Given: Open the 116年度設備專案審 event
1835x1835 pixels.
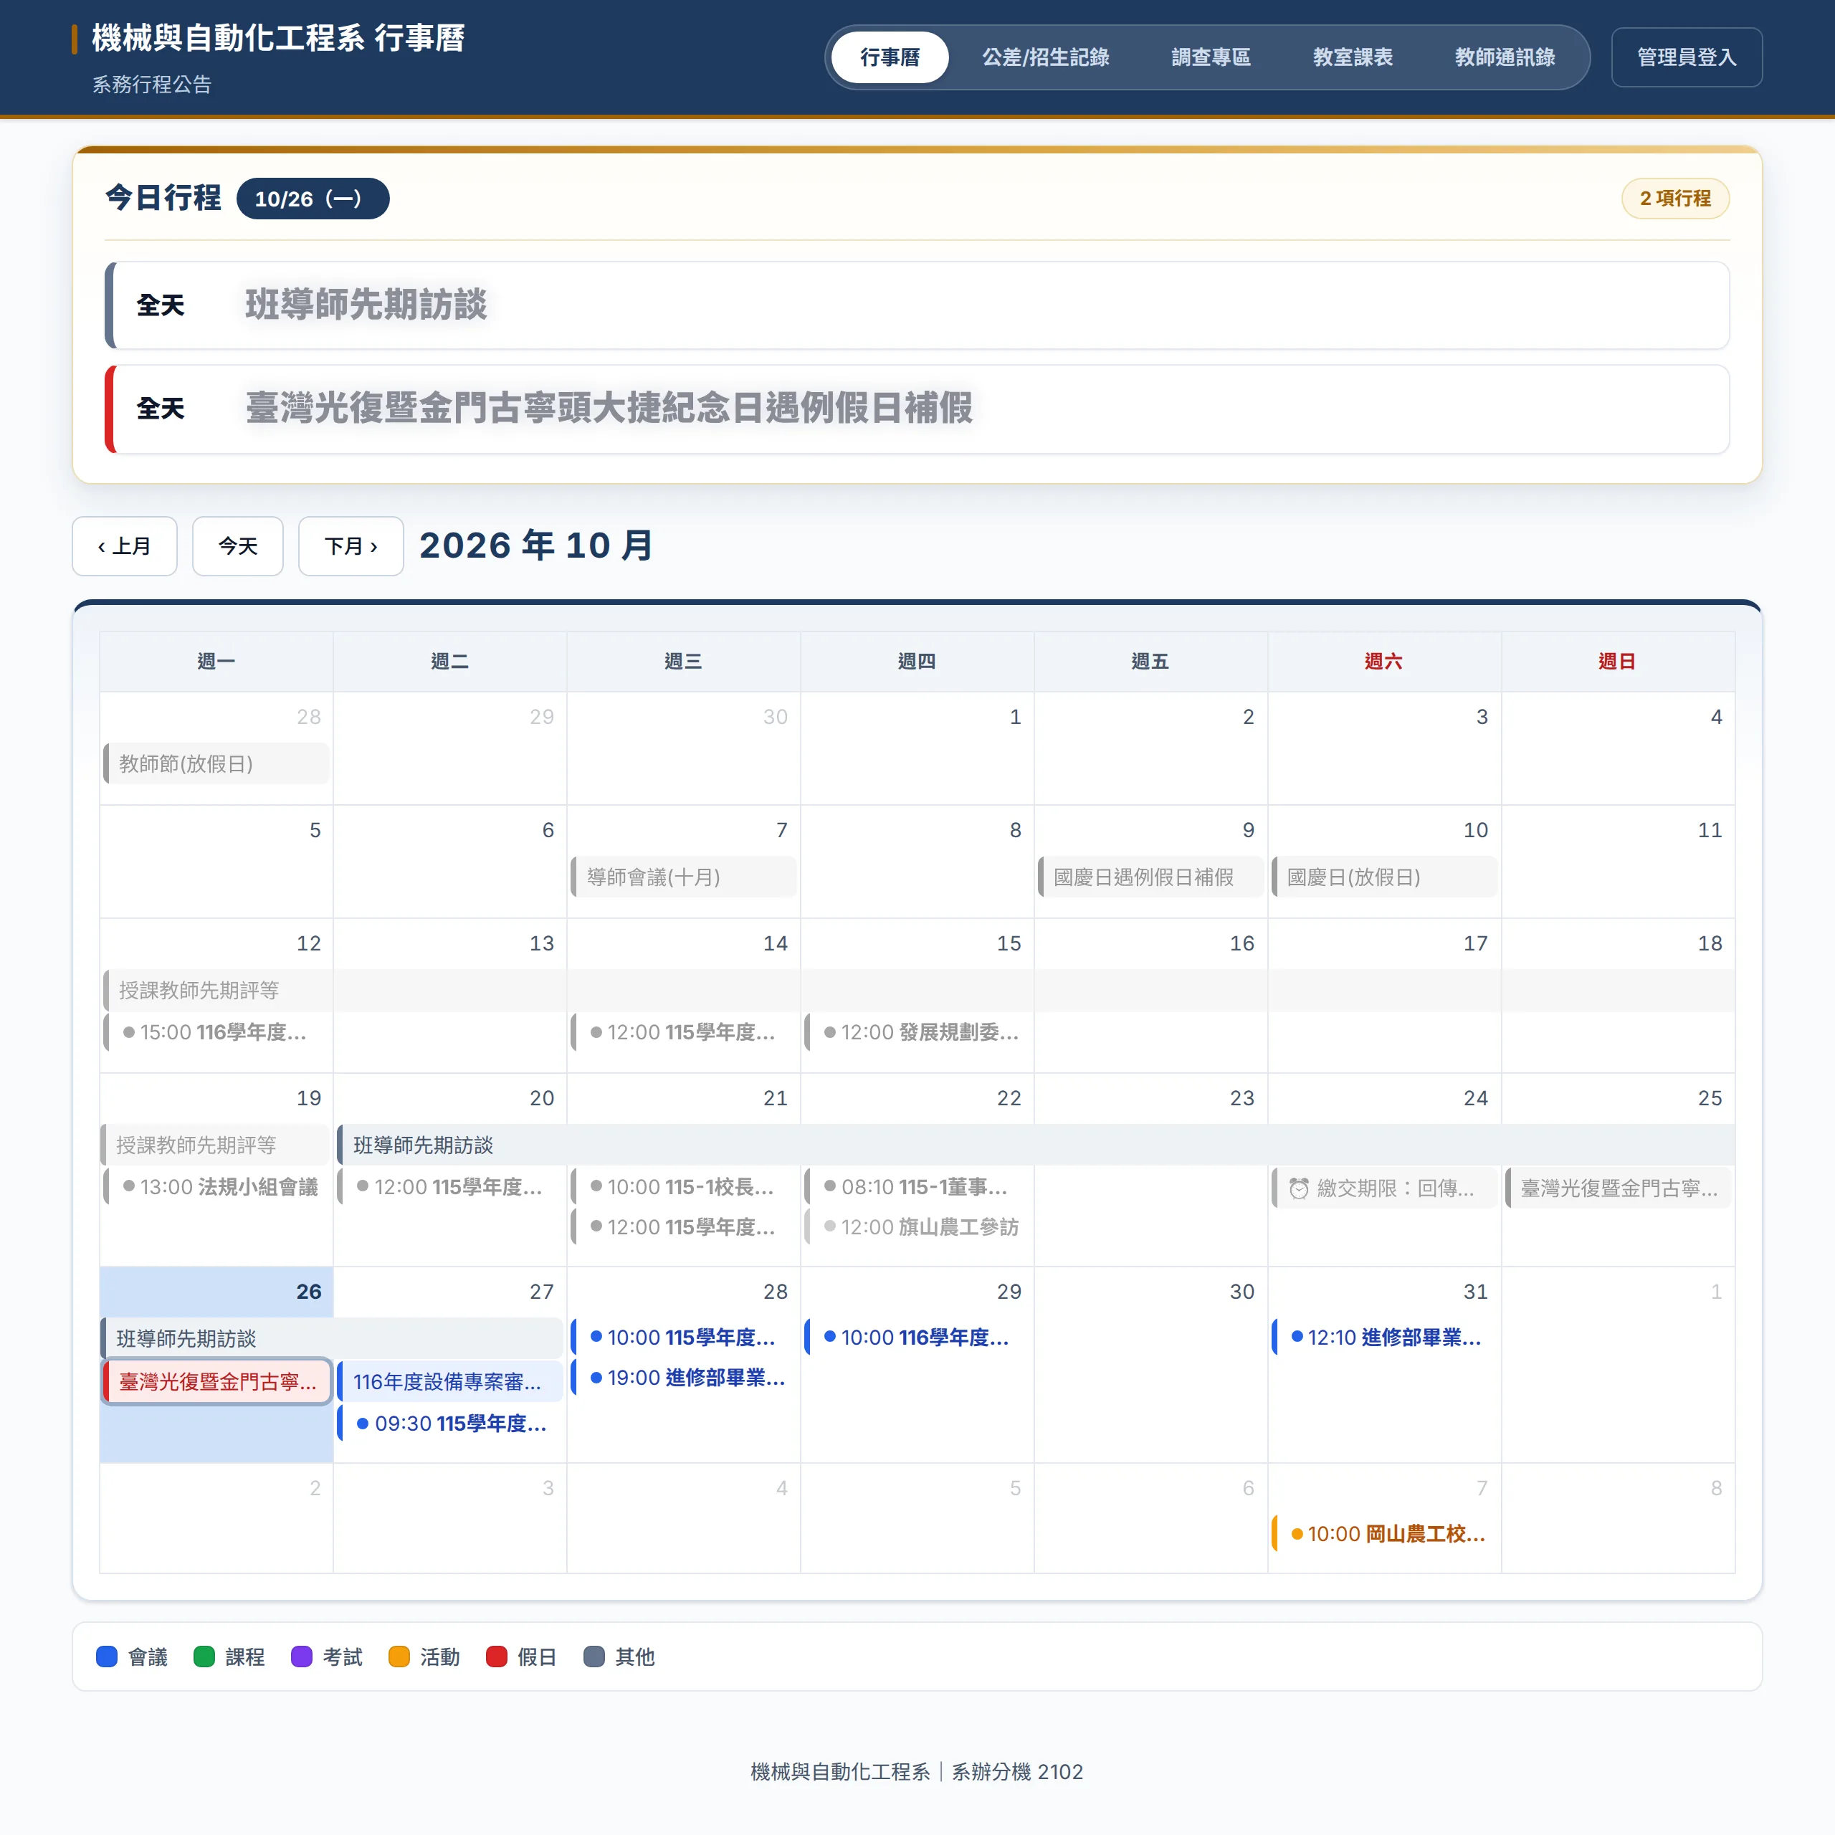Looking at the screenshot, I should pos(450,1382).
